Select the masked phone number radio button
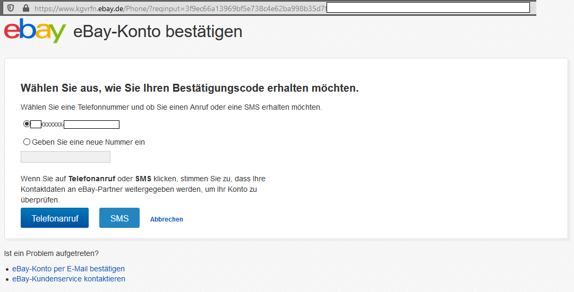The height and width of the screenshot is (292, 574). tap(27, 124)
